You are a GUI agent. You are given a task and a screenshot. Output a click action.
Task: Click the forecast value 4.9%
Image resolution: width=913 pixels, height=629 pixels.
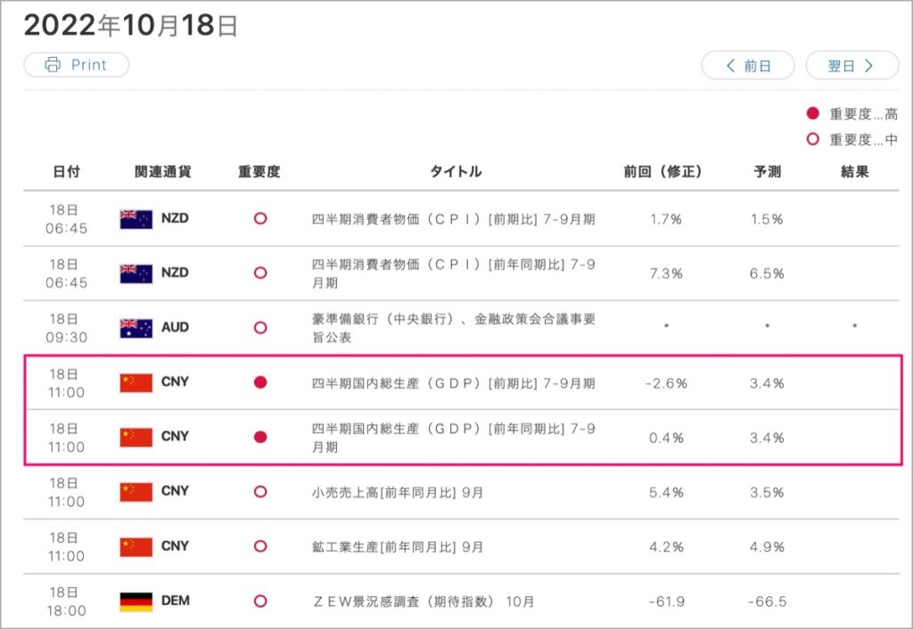tap(766, 548)
